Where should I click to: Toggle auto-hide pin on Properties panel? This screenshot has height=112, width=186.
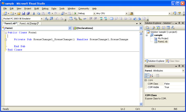[x=179, y=66]
